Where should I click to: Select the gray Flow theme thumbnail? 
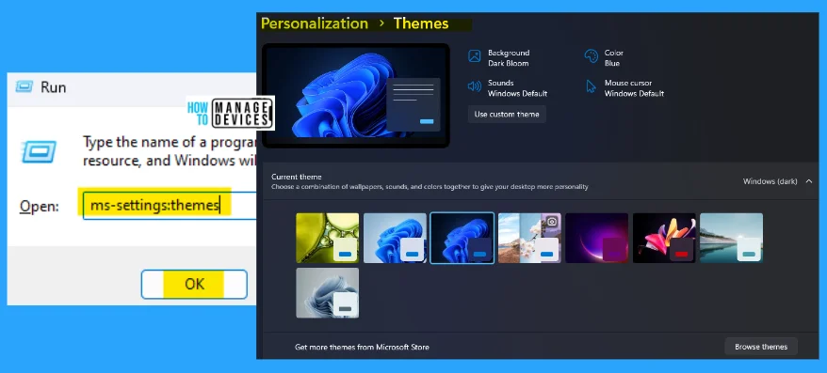coord(328,292)
